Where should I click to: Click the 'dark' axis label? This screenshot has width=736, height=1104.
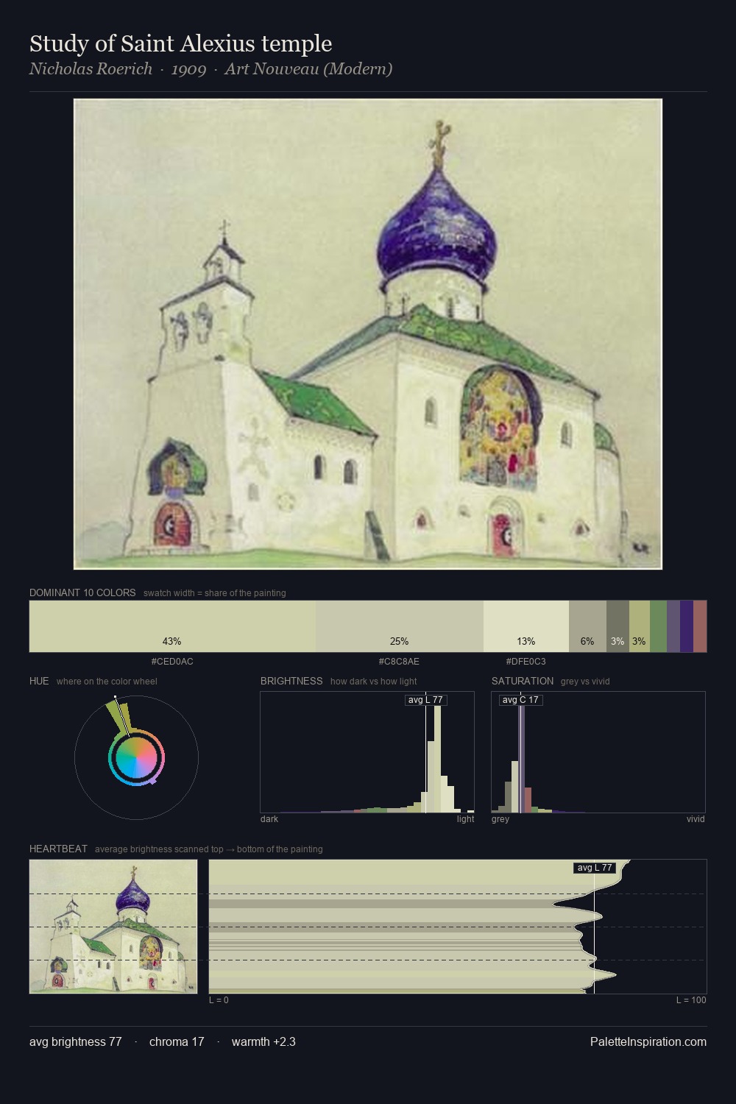pos(269,818)
